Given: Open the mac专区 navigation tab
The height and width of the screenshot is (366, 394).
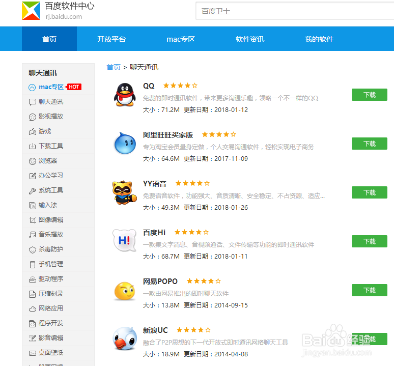Looking at the screenshot, I should tap(181, 39).
